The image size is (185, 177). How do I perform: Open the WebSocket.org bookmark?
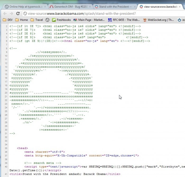click(158, 20)
